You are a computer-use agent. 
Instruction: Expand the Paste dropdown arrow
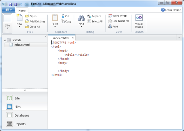55,27
